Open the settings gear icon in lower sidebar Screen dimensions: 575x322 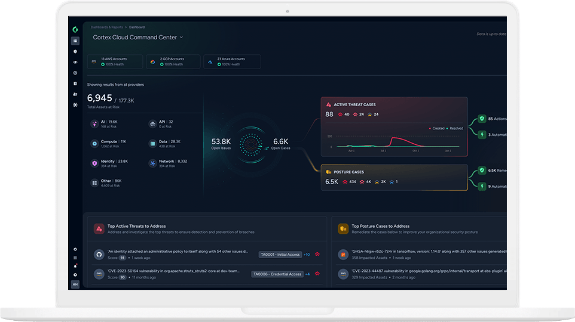pyautogui.click(x=75, y=249)
